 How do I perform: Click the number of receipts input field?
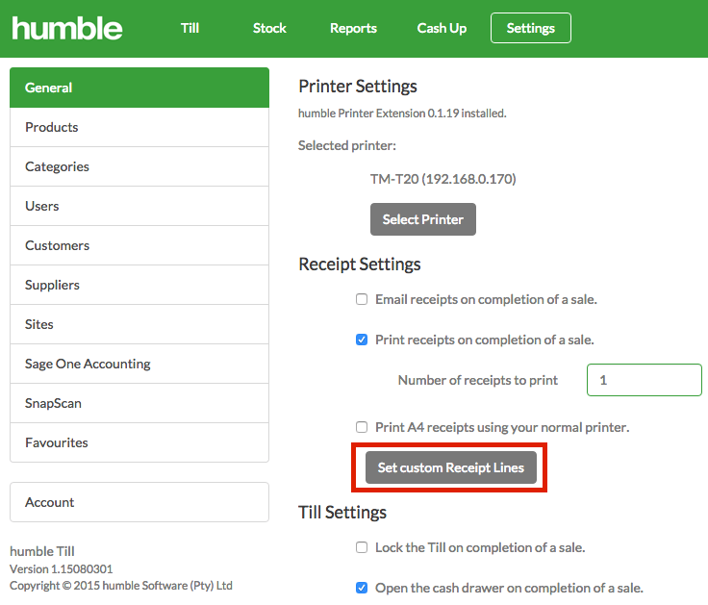pos(645,380)
